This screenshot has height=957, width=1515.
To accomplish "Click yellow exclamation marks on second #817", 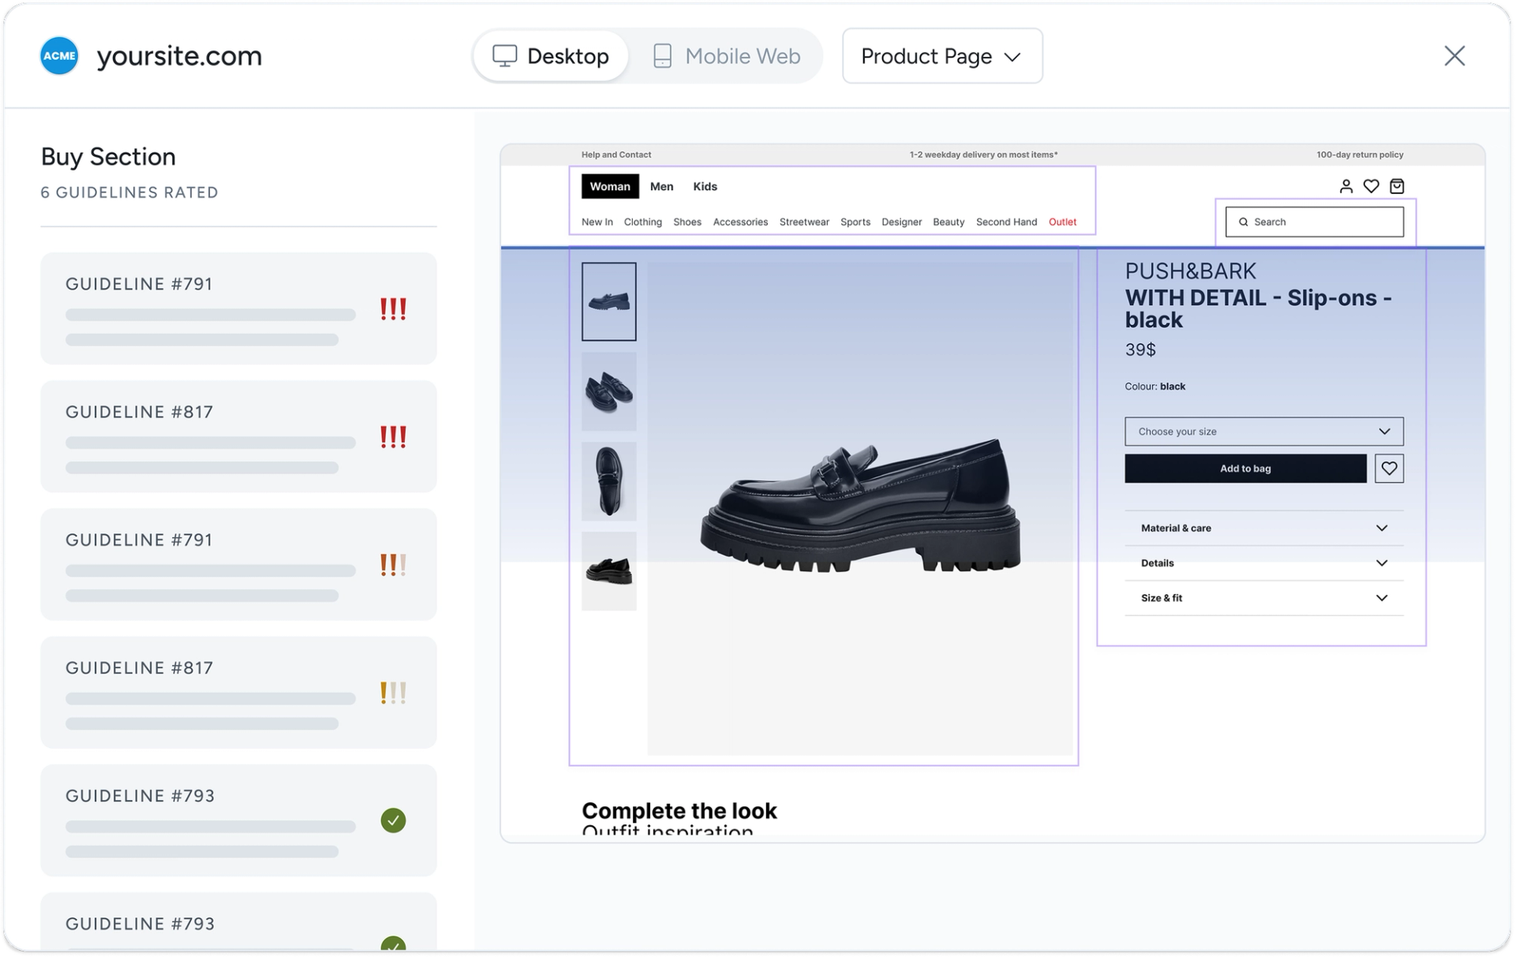I will [x=393, y=693].
